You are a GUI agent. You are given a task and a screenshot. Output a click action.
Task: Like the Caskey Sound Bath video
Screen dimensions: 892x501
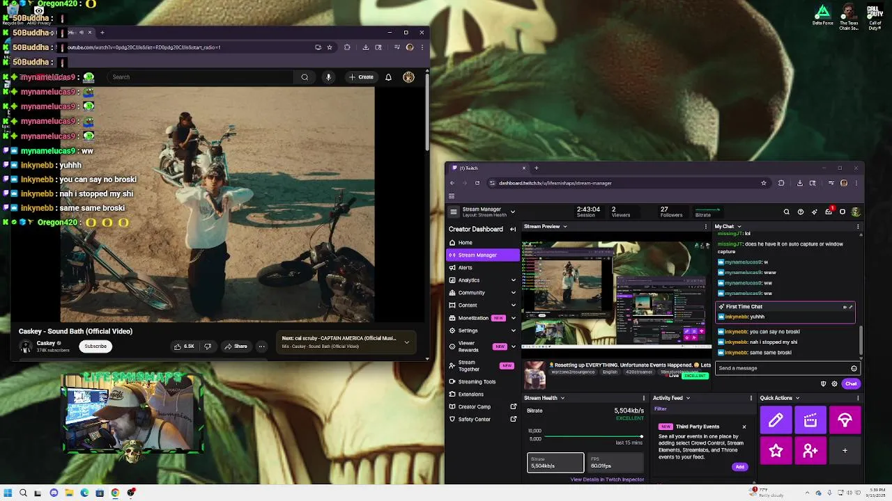(x=184, y=346)
